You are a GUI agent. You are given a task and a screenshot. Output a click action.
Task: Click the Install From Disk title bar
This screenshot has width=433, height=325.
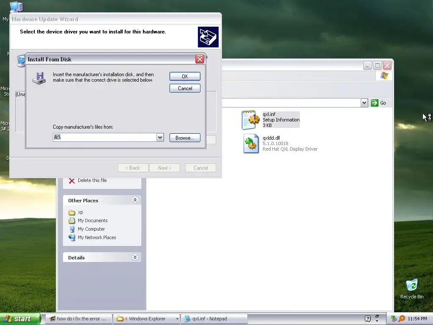pyautogui.click(x=110, y=59)
